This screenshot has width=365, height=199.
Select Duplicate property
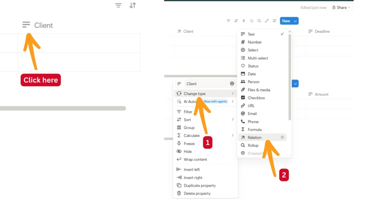[x=205, y=185]
